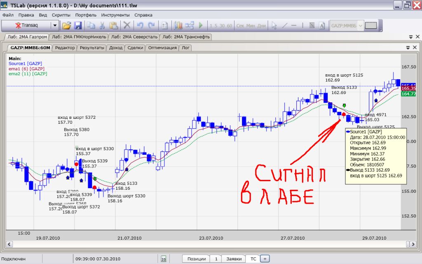Click the Redo arrow icon

[152, 26]
